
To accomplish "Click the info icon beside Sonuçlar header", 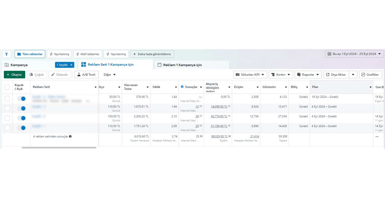I will tap(182, 87).
